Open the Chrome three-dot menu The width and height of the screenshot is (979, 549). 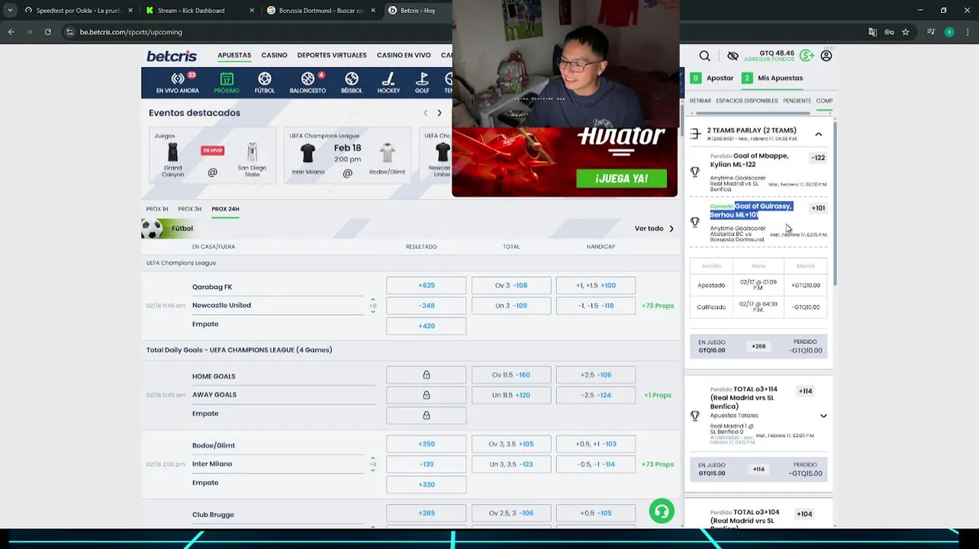tap(967, 32)
